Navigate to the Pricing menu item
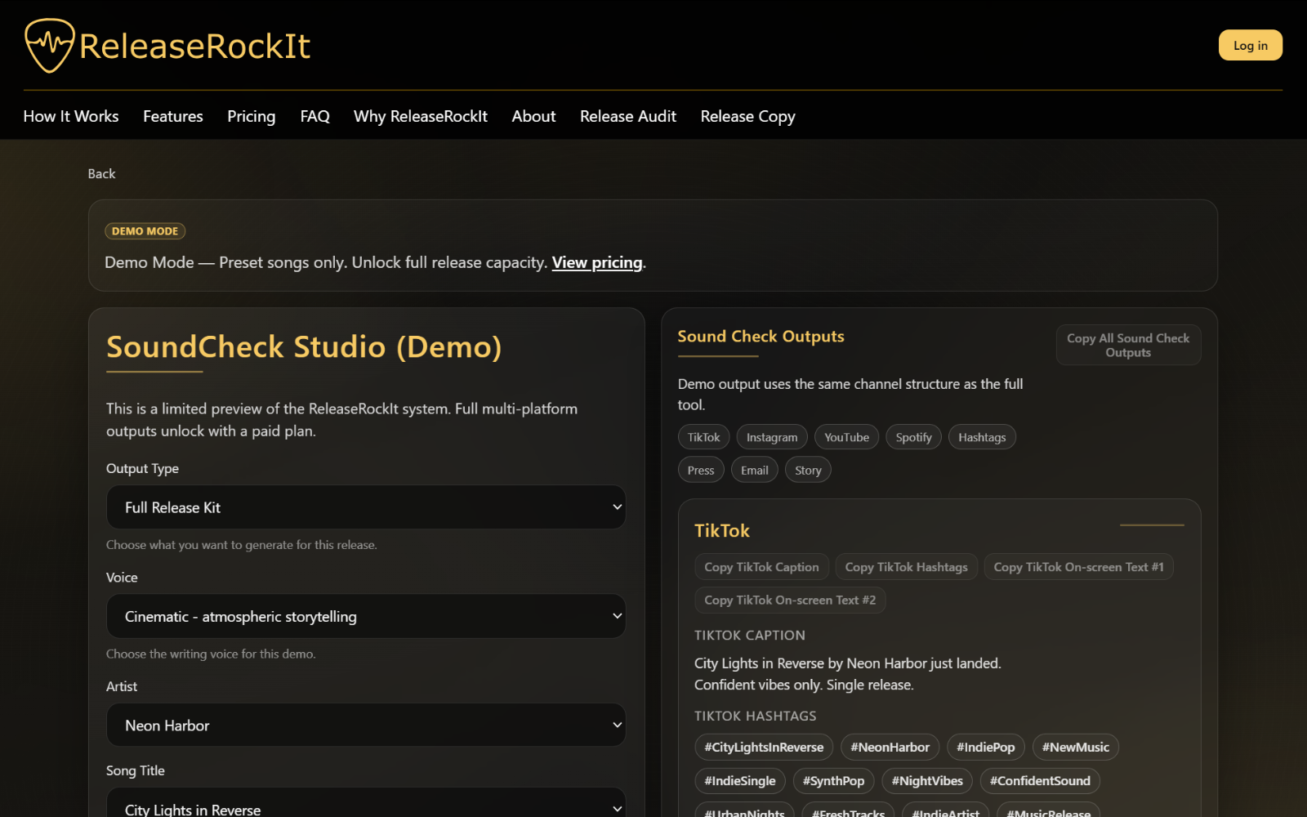 [251, 116]
